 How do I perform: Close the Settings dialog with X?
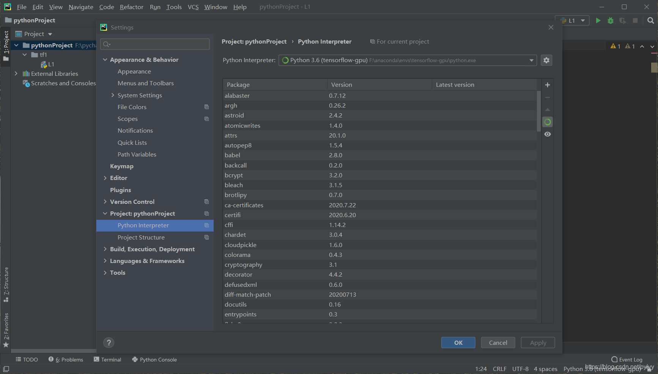point(551,27)
